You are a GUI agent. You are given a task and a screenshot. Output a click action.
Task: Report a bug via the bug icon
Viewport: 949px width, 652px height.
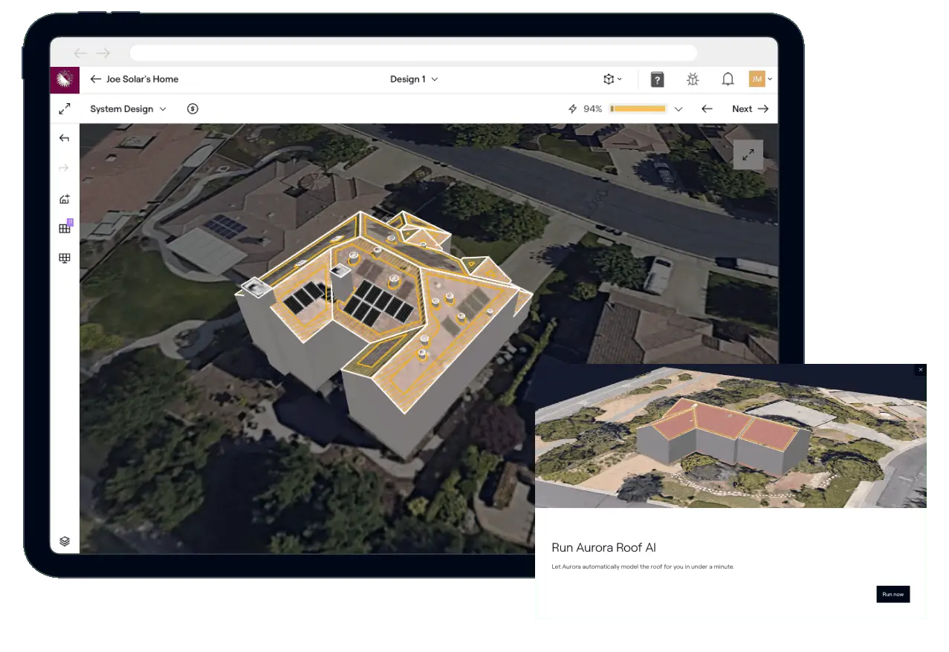pos(693,79)
